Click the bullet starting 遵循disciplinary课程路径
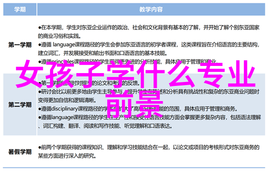This screenshot has height=171, width=268. [x=138, y=109]
